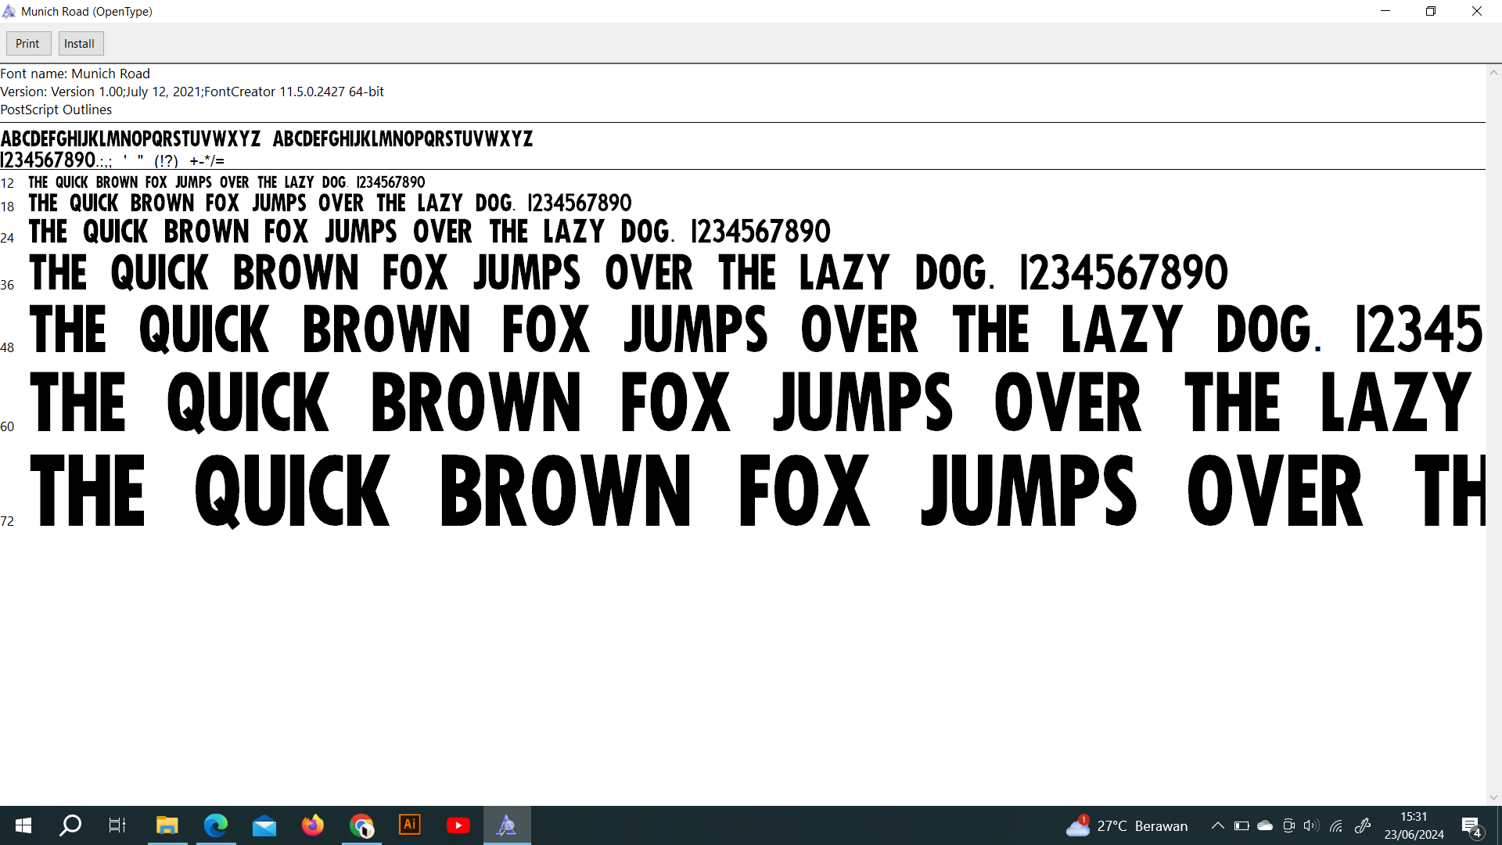Switch to Google Chrome on the taskbar
Screen dimensions: 1502x845
coord(361,825)
